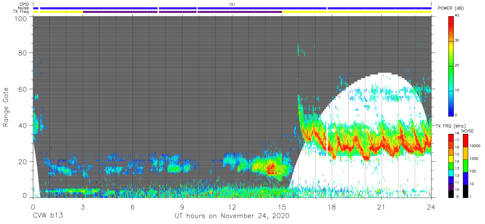Click the y-axis tick label '60'
This screenshot has width=485, height=224.
(x=22, y=89)
